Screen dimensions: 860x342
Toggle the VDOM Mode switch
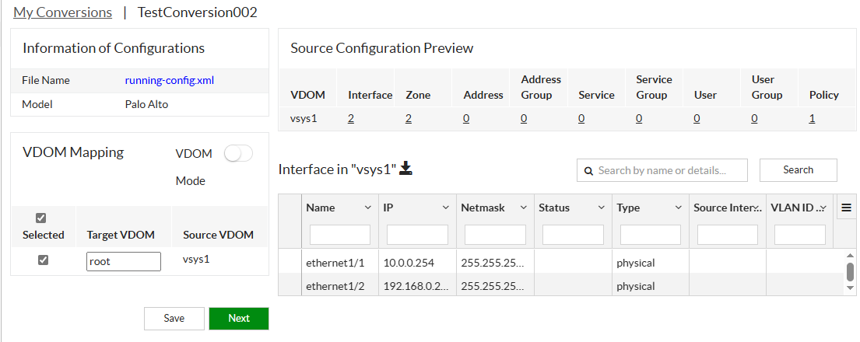[x=238, y=154]
